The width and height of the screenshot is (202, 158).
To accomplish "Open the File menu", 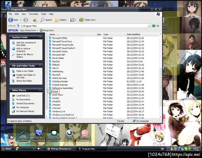I will click(x=10, y=14).
